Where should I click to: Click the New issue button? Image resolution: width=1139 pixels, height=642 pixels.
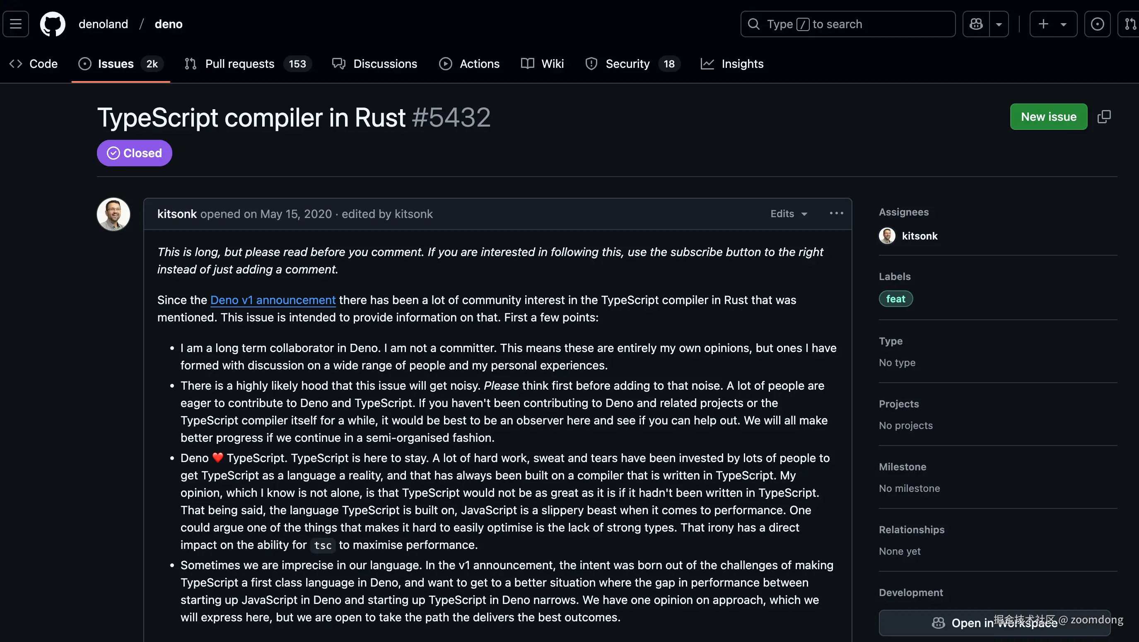pos(1048,117)
